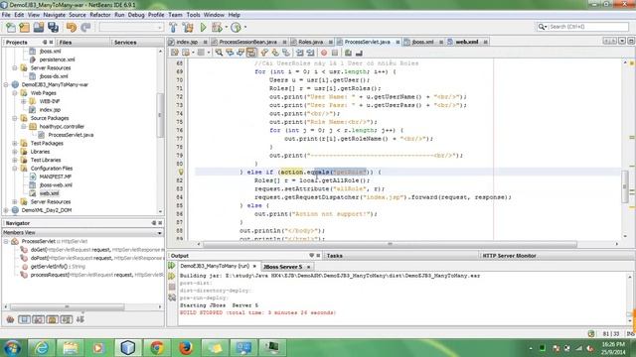
Task: Click the editor Last Edit icon
Action: 175,53
